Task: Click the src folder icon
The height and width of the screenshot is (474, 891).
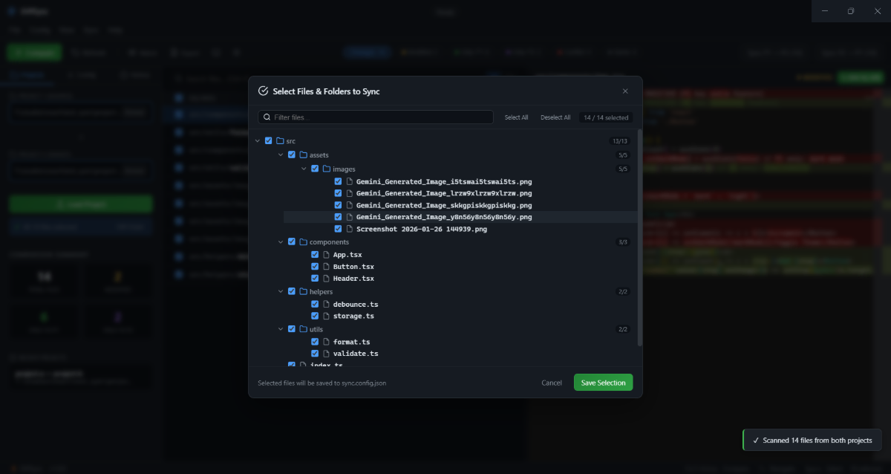Action: 280,140
